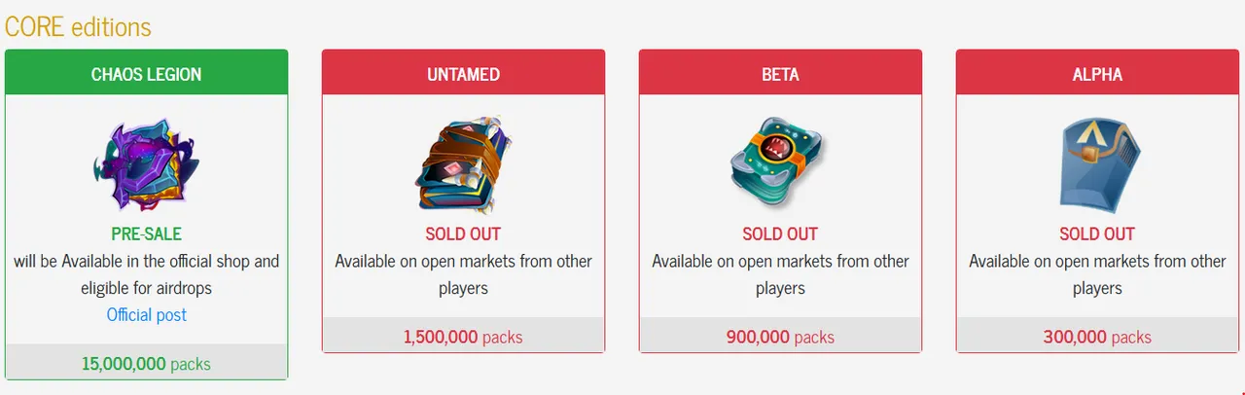Click SOLD OUT under the Untamed pack
Screen dimensions: 1245x395
(463, 234)
